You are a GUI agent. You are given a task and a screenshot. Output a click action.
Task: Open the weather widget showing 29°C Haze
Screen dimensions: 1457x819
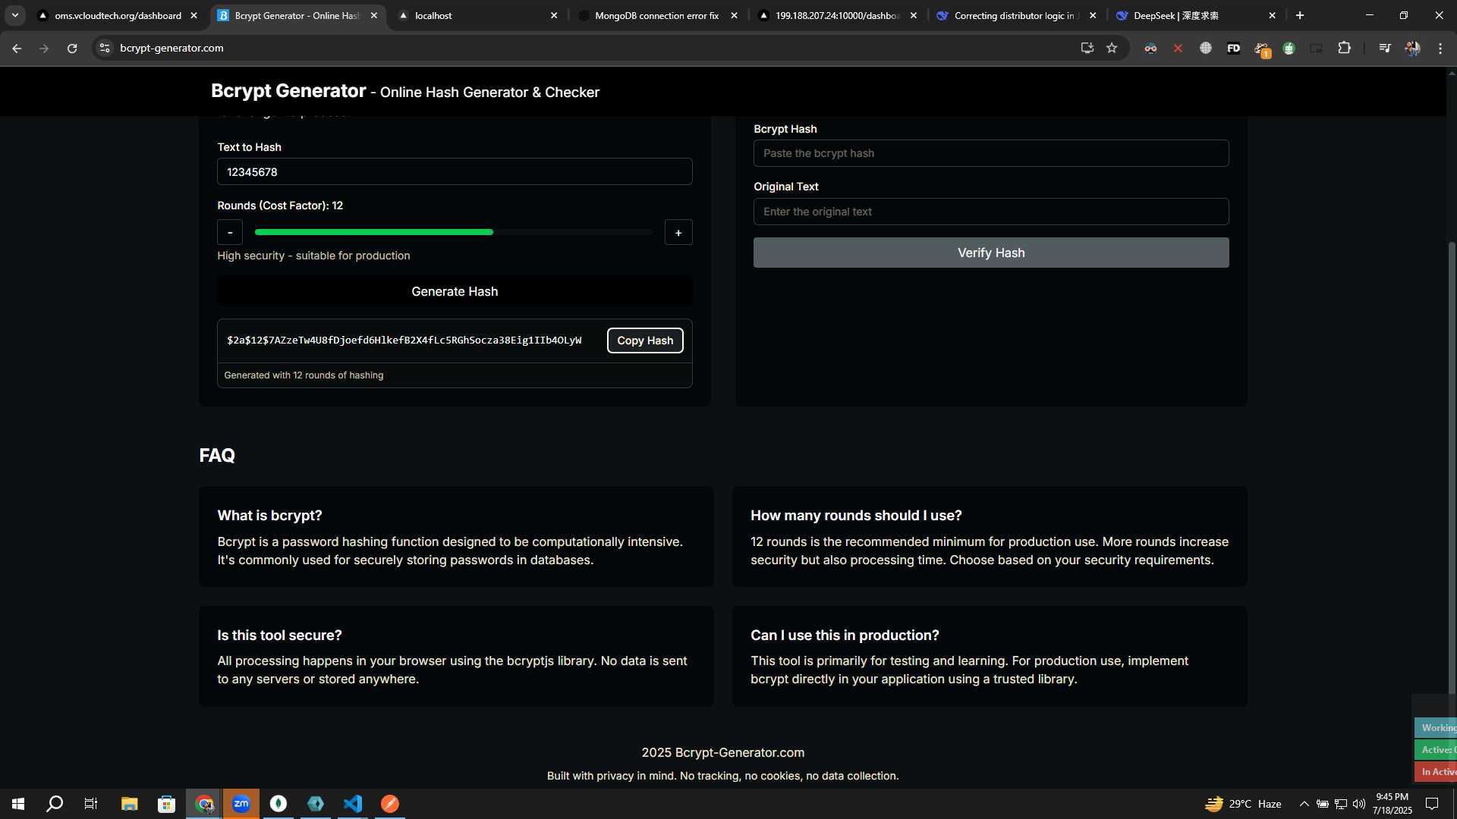pos(1243,804)
